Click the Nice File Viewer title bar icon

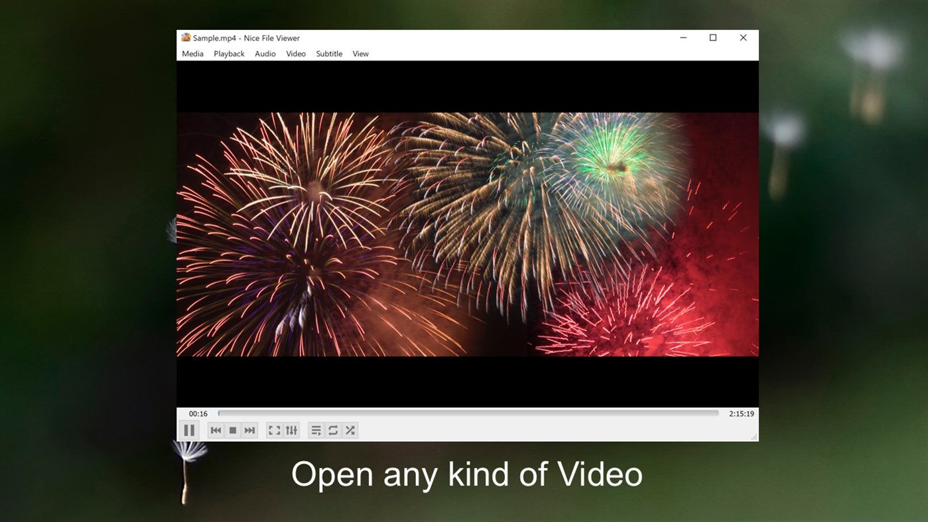tap(184, 38)
